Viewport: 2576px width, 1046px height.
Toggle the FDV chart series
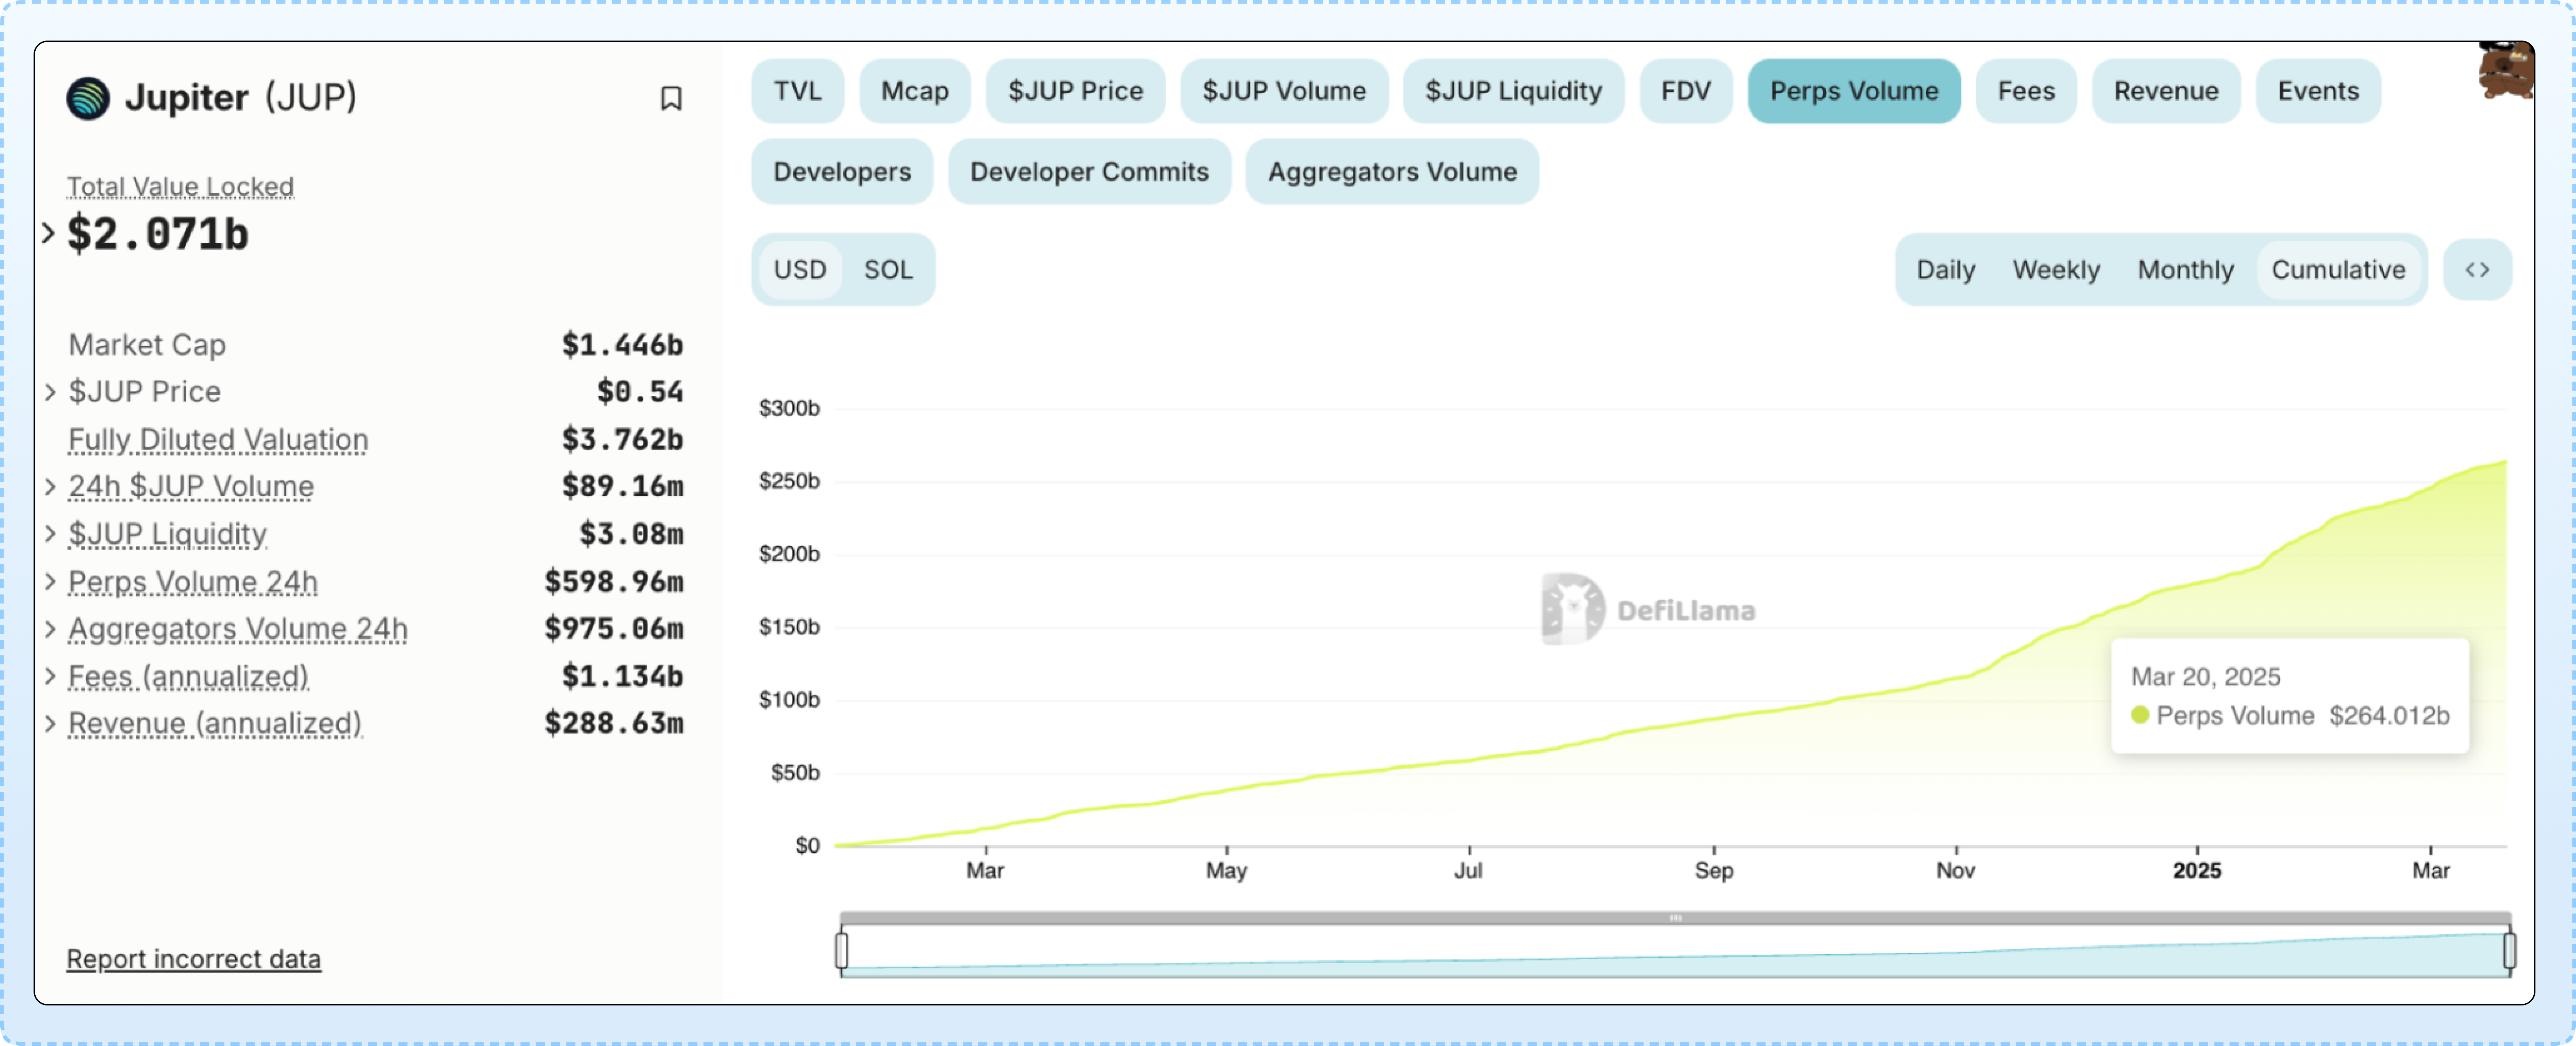click(x=1685, y=91)
